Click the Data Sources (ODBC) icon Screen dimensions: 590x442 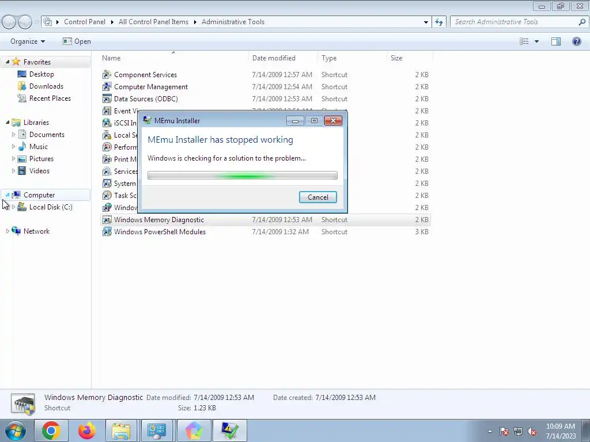click(x=107, y=98)
